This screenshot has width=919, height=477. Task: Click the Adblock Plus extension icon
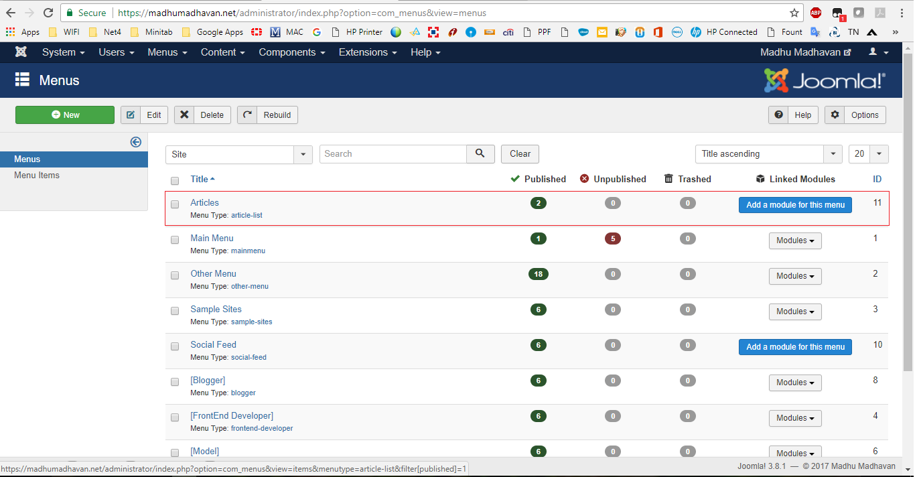tap(816, 13)
